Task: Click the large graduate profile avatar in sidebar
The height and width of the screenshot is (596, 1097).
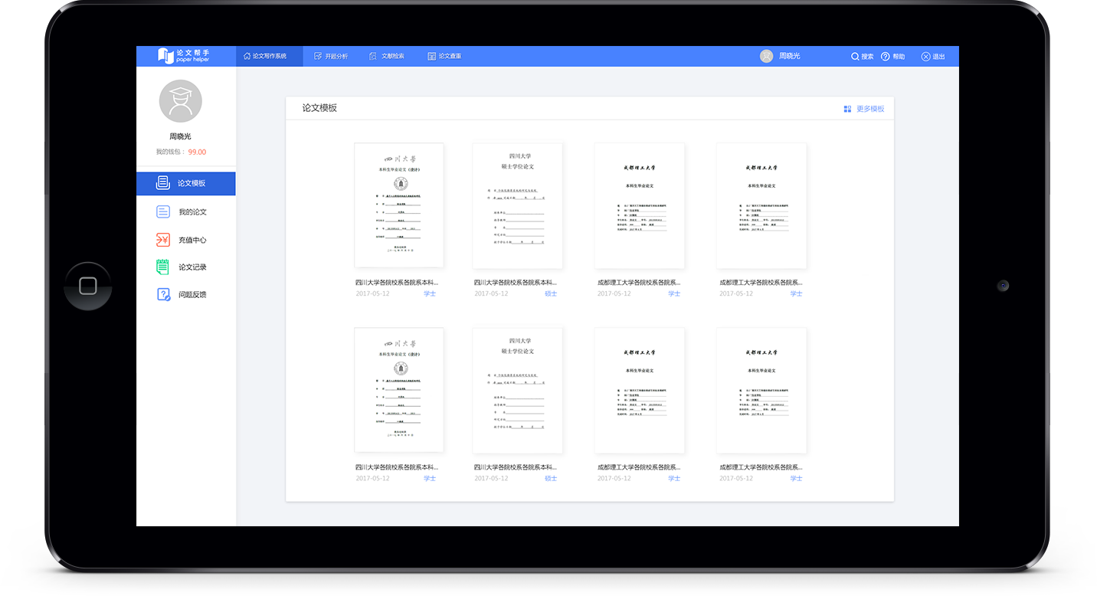Action: coord(180,101)
